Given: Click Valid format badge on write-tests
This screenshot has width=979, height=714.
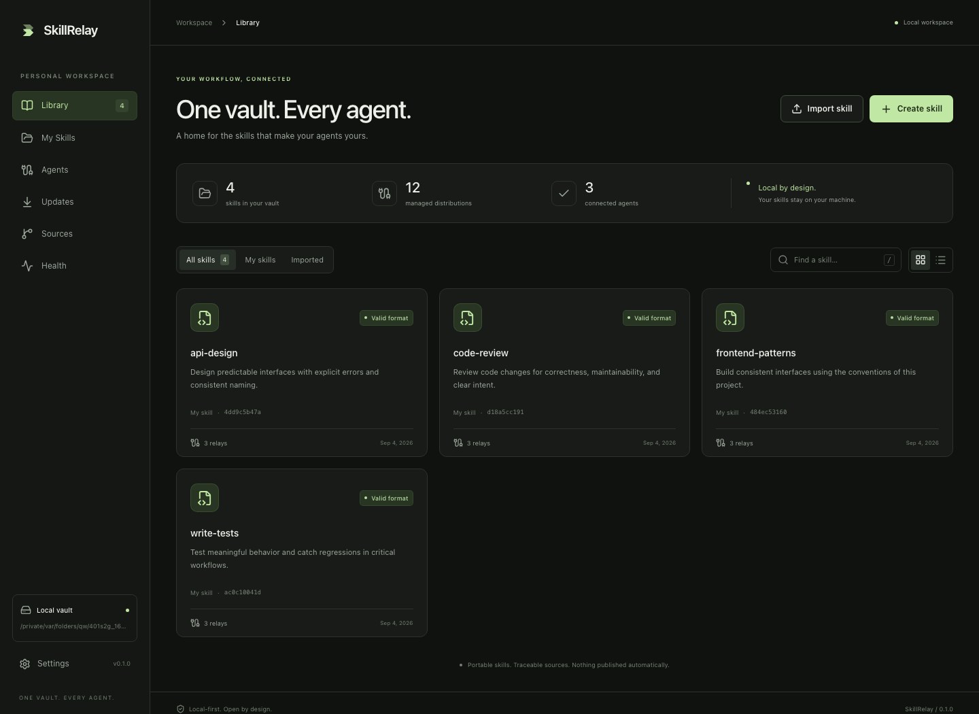Looking at the screenshot, I should pyautogui.click(x=386, y=498).
